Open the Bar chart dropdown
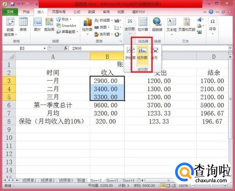The width and height of the screenshot is (235, 191). pos(104,34)
